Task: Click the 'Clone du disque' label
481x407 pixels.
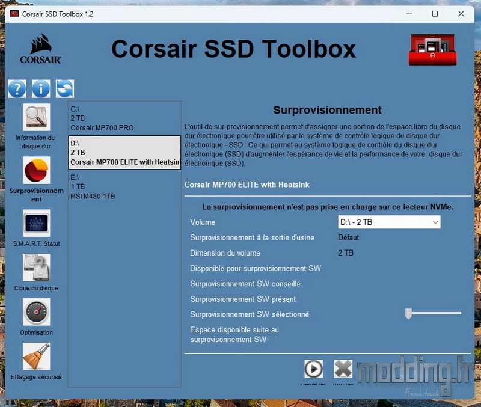Action: 36,288
